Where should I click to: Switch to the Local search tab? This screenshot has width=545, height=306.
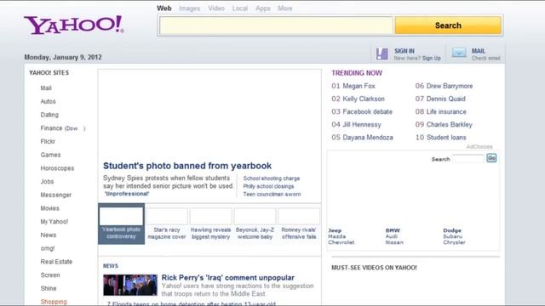[240, 8]
